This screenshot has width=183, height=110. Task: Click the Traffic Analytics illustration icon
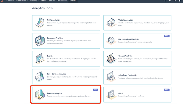[40, 22]
